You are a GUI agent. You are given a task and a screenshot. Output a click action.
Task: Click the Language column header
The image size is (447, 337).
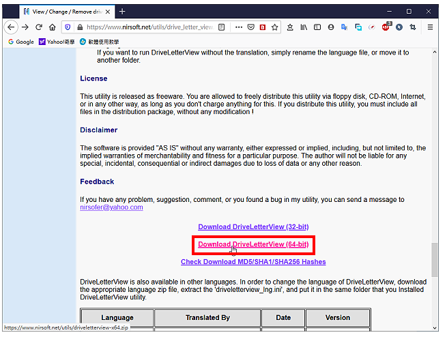click(x=117, y=317)
